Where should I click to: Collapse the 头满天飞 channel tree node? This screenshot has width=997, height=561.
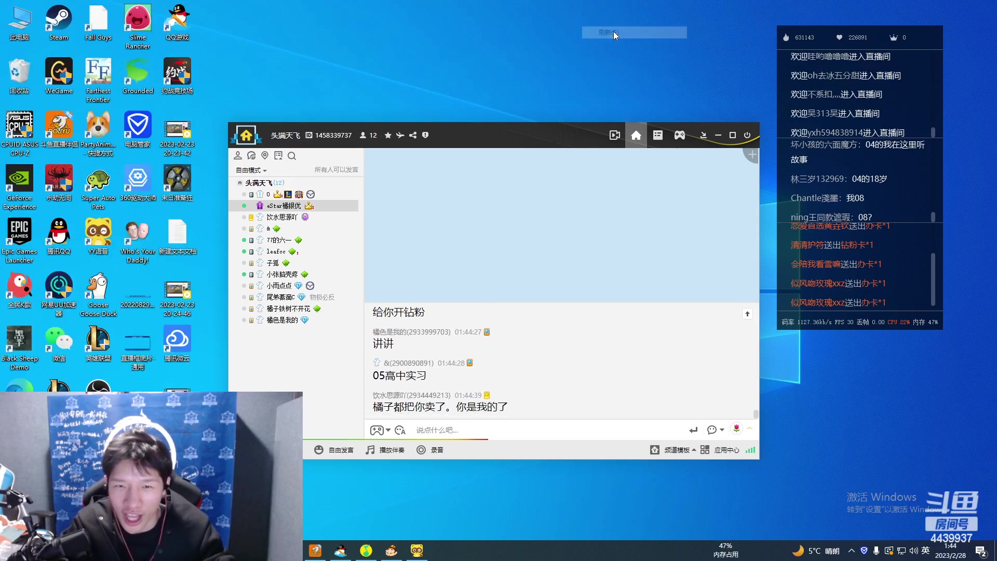click(239, 183)
